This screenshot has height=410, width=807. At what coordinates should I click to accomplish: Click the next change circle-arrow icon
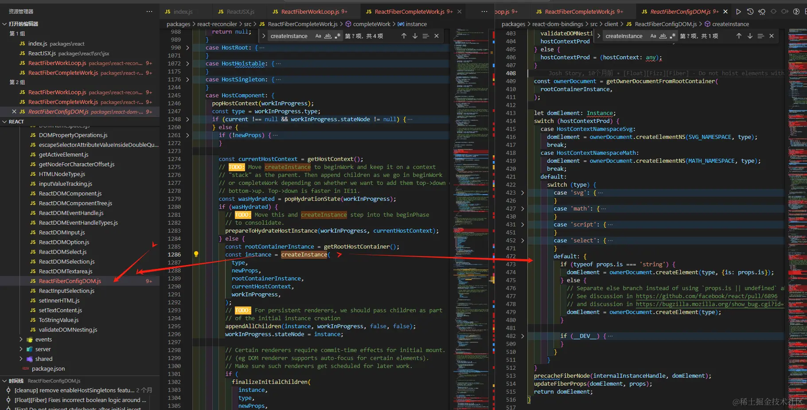click(785, 11)
